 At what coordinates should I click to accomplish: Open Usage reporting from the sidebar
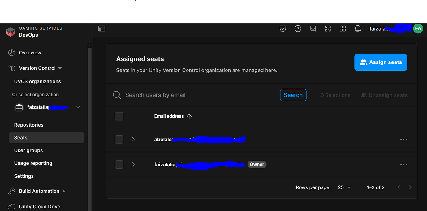[x=33, y=163]
